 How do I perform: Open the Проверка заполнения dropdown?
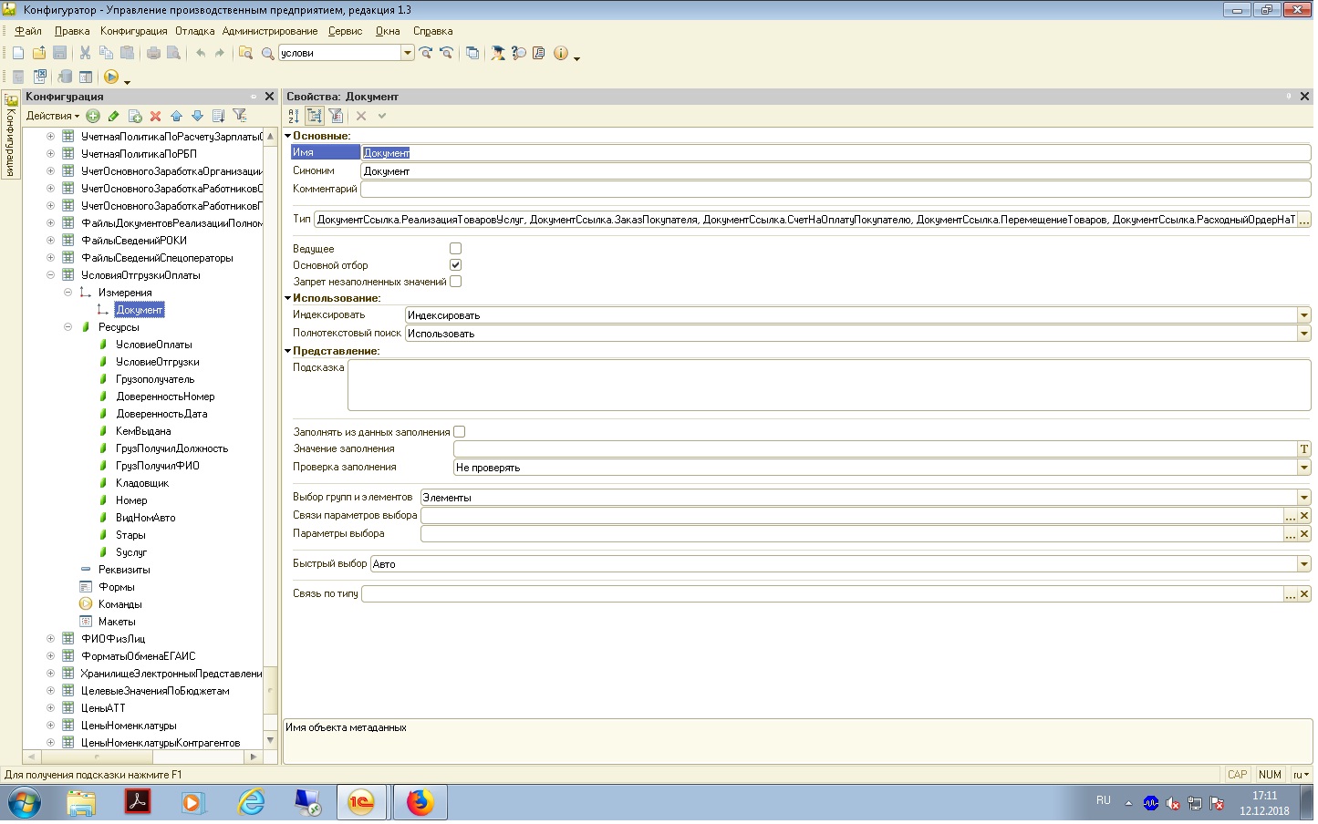point(1303,468)
